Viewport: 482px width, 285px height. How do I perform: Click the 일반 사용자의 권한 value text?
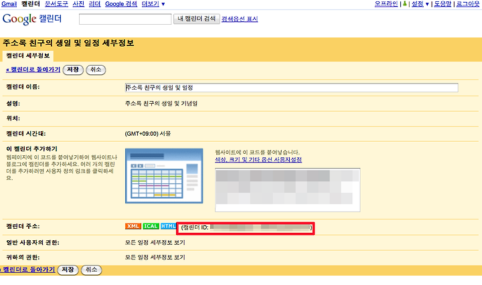pyautogui.click(x=155, y=243)
